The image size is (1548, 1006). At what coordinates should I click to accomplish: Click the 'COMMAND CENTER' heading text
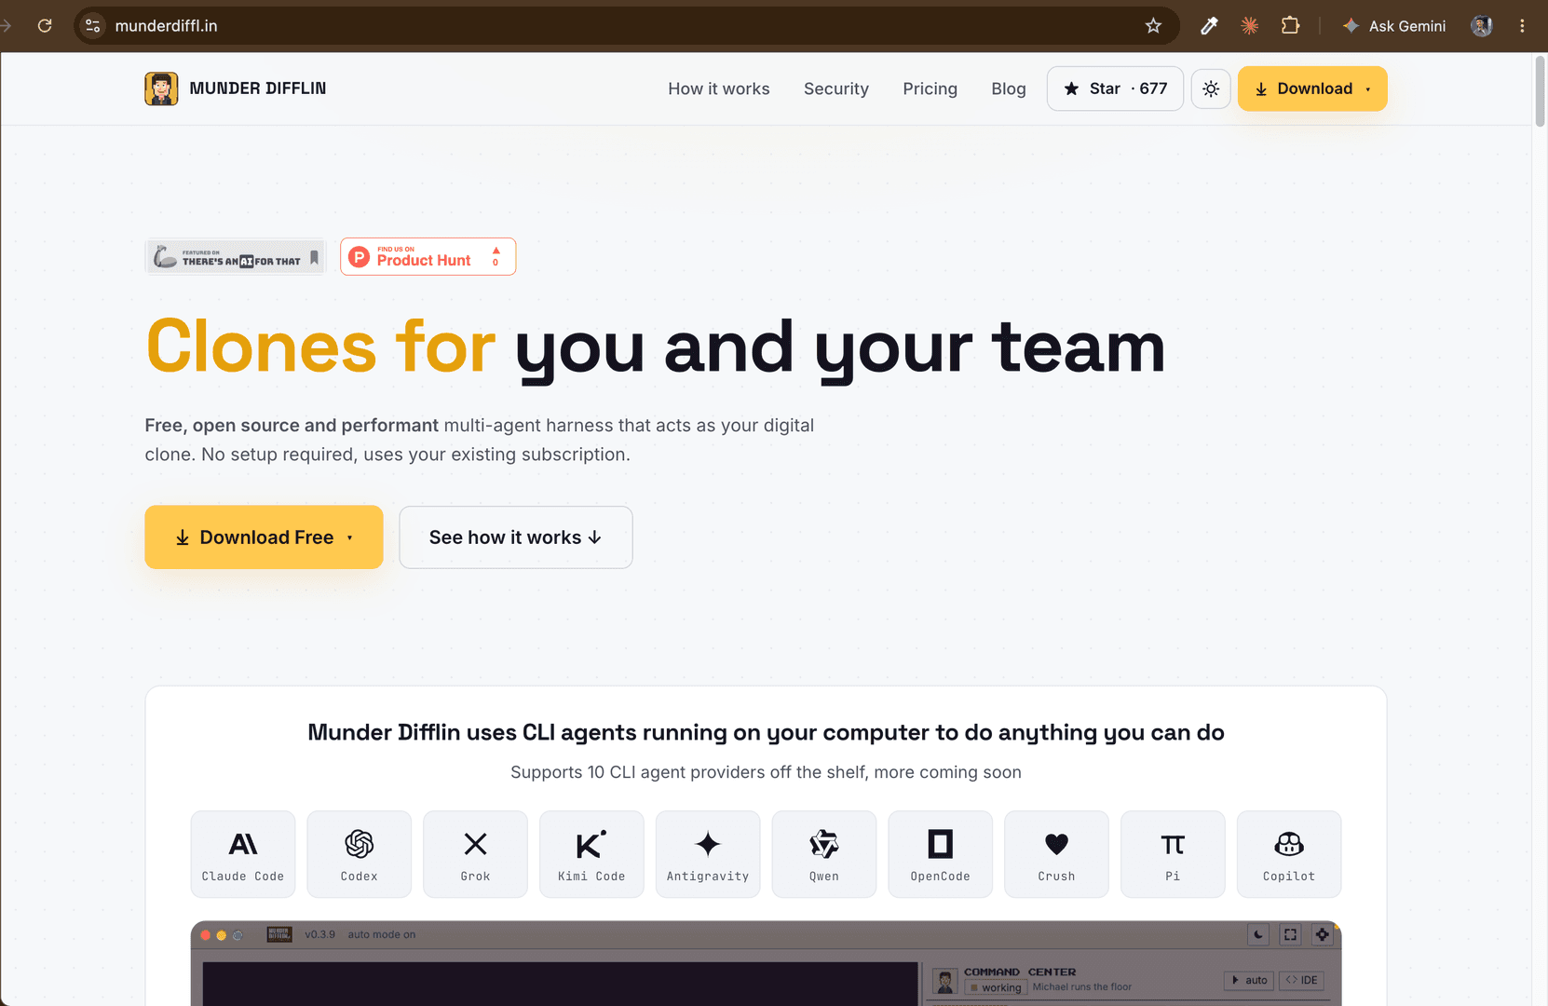tap(1020, 972)
